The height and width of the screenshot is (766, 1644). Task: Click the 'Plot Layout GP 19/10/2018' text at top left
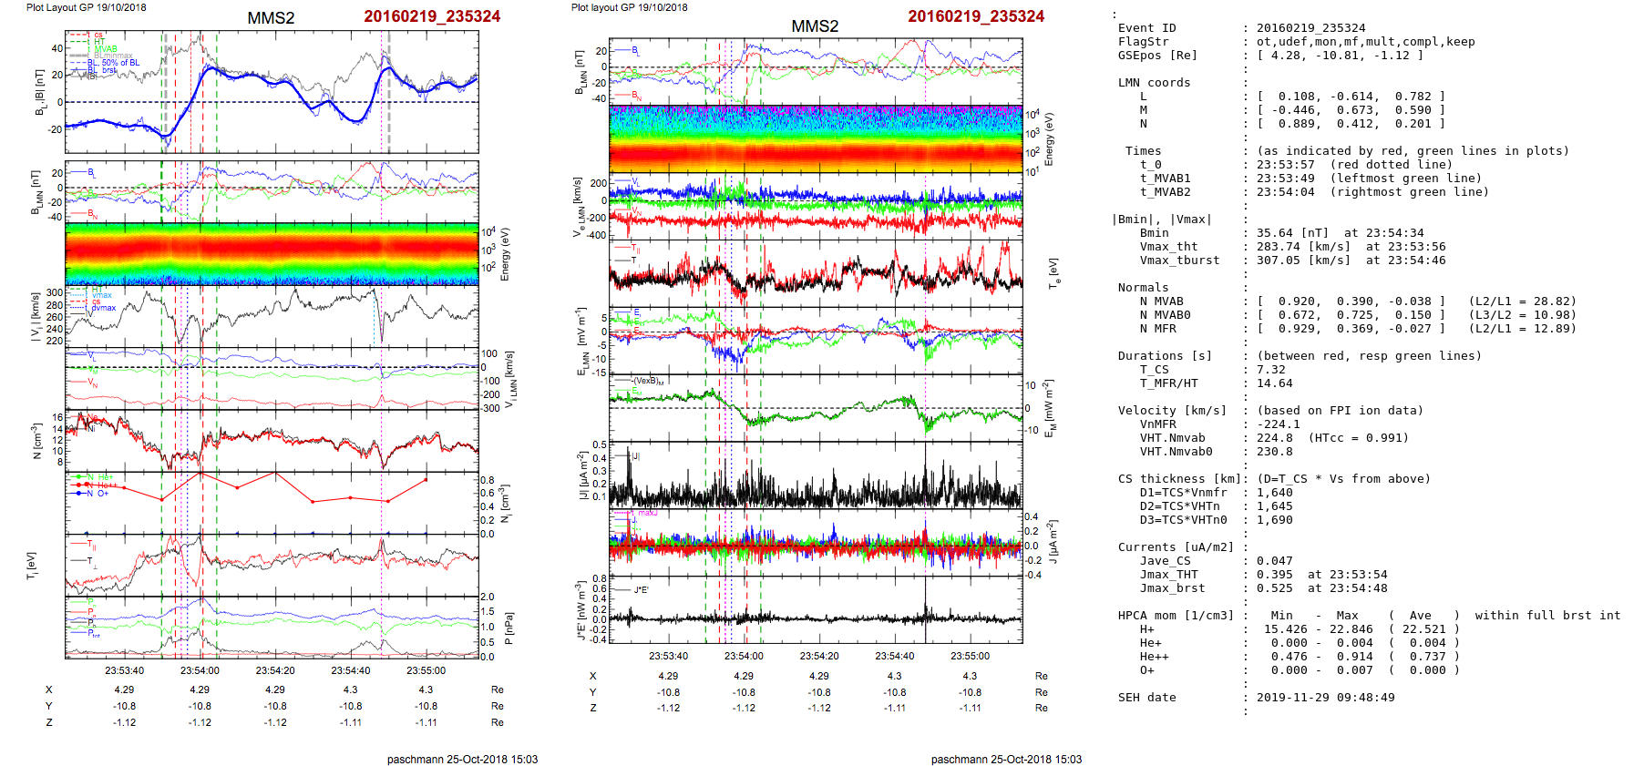(x=86, y=7)
